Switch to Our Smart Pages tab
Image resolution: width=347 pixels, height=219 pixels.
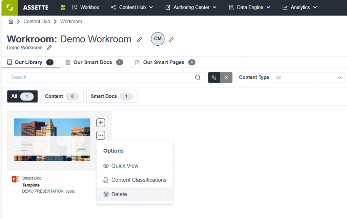pyautogui.click(x=165, y=62)
